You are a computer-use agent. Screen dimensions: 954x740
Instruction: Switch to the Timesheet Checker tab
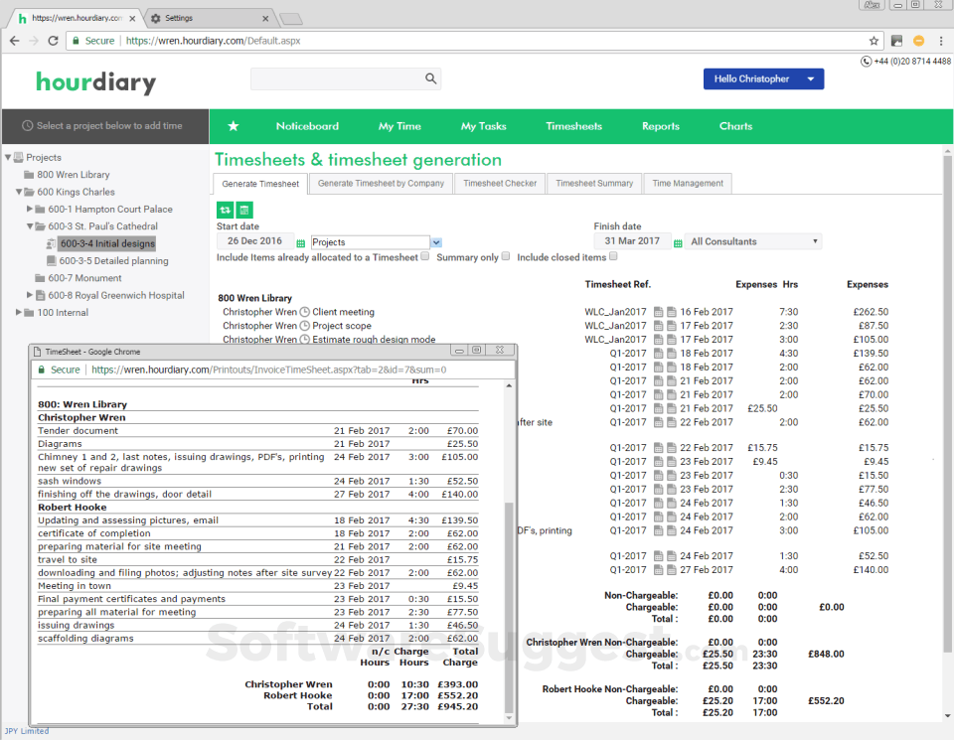pos(500,183)
